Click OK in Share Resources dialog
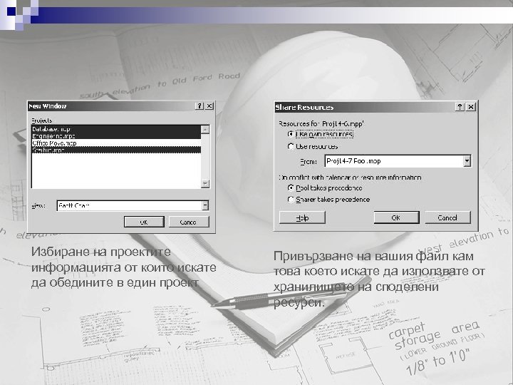This screenshot has height=385, width=513. click(x=396, y=217)
